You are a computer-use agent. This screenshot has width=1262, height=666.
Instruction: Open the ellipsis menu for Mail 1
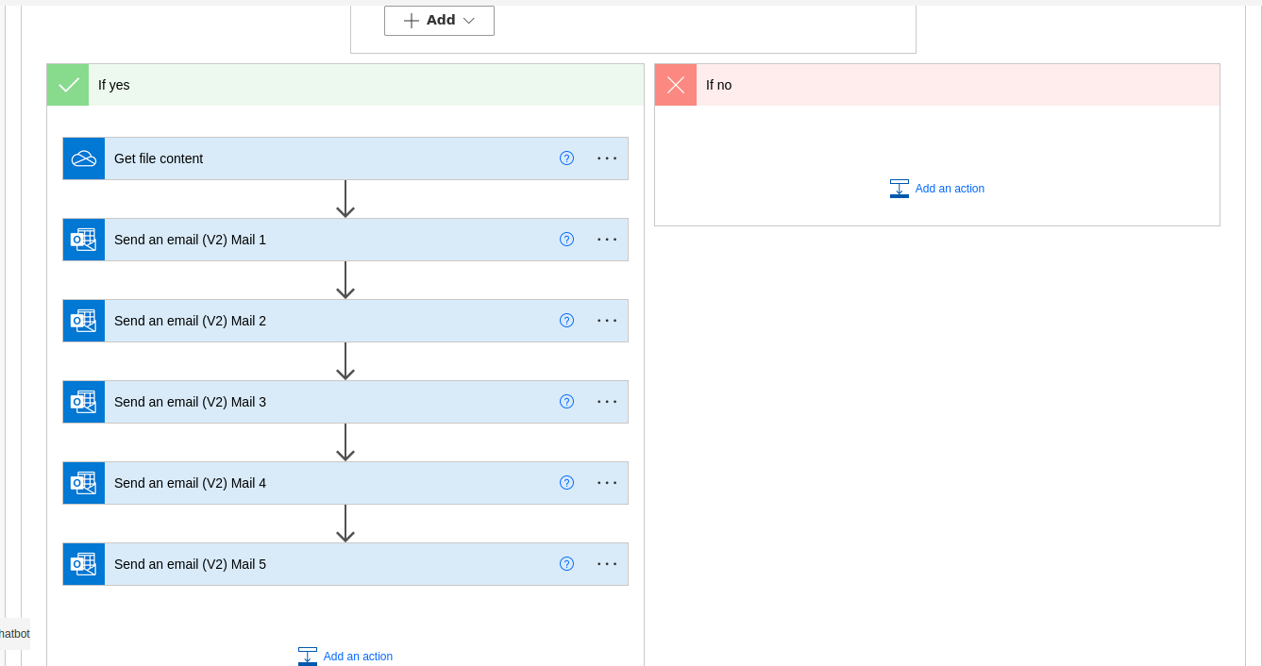click(607, 240)
